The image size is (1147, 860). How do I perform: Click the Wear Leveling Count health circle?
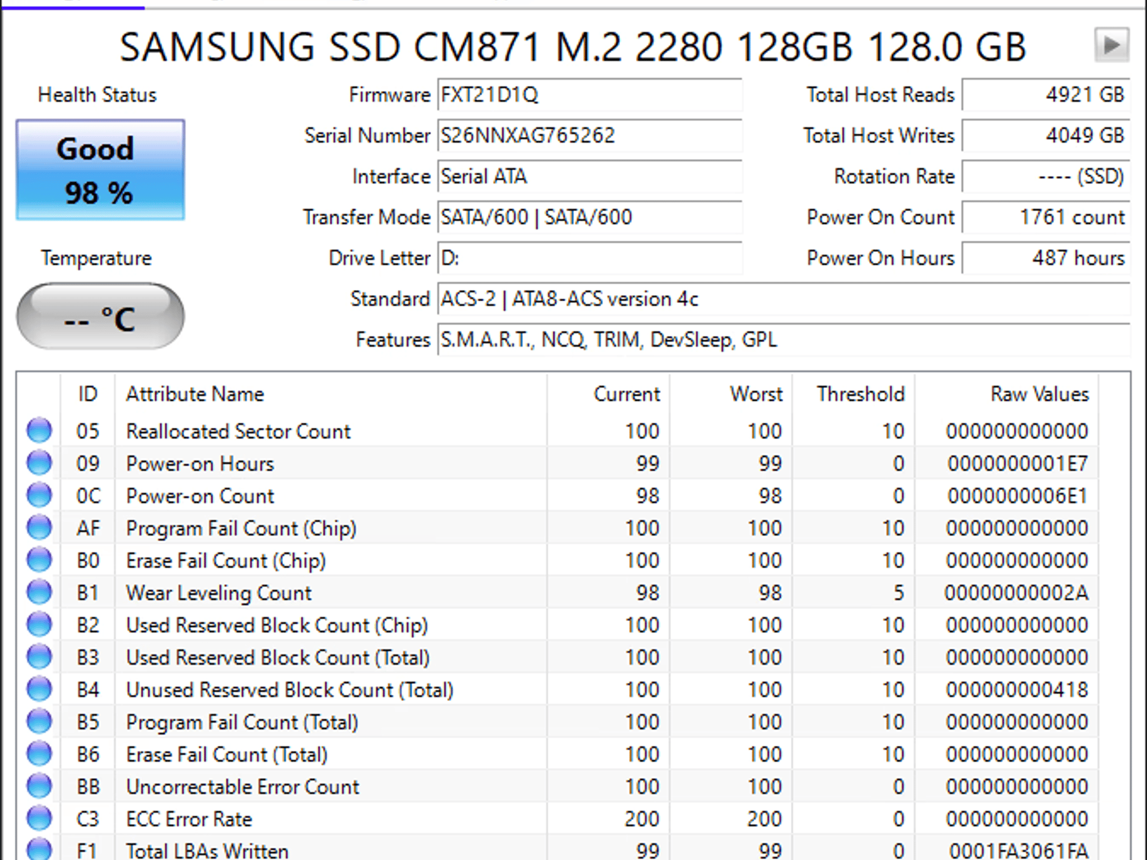pyautogui.click(x=39, y=592)
